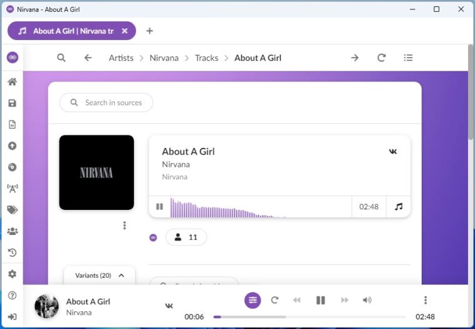Open the three-dot menu in player bar
The image size is (475, 329).
click(425, 300)
